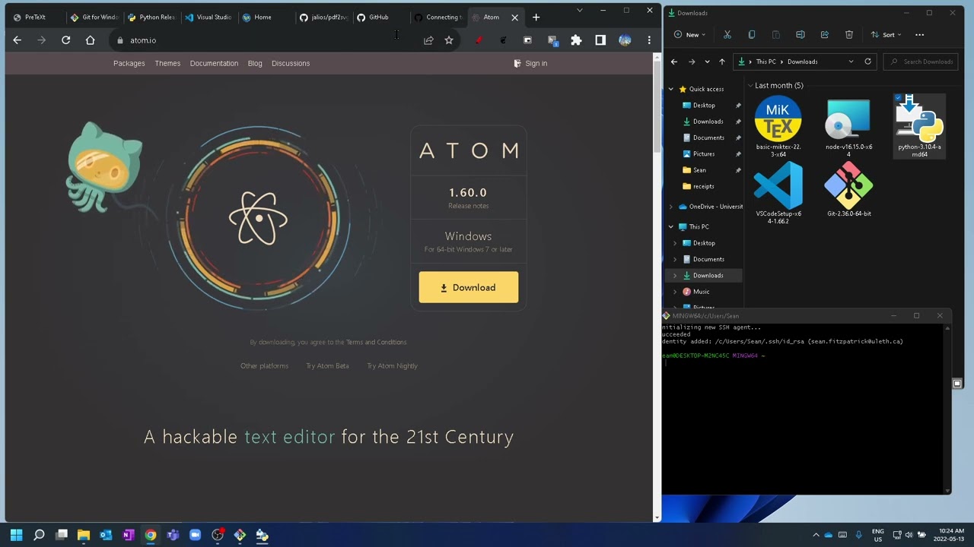
Task: Open recent locations chevron in Explorer
Action: (707, 62)
